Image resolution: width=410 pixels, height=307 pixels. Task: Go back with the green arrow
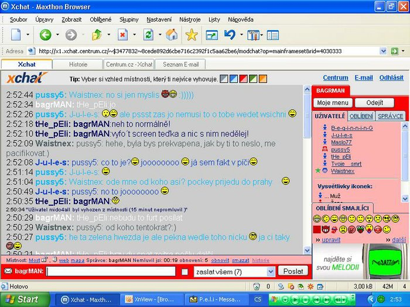45,35
